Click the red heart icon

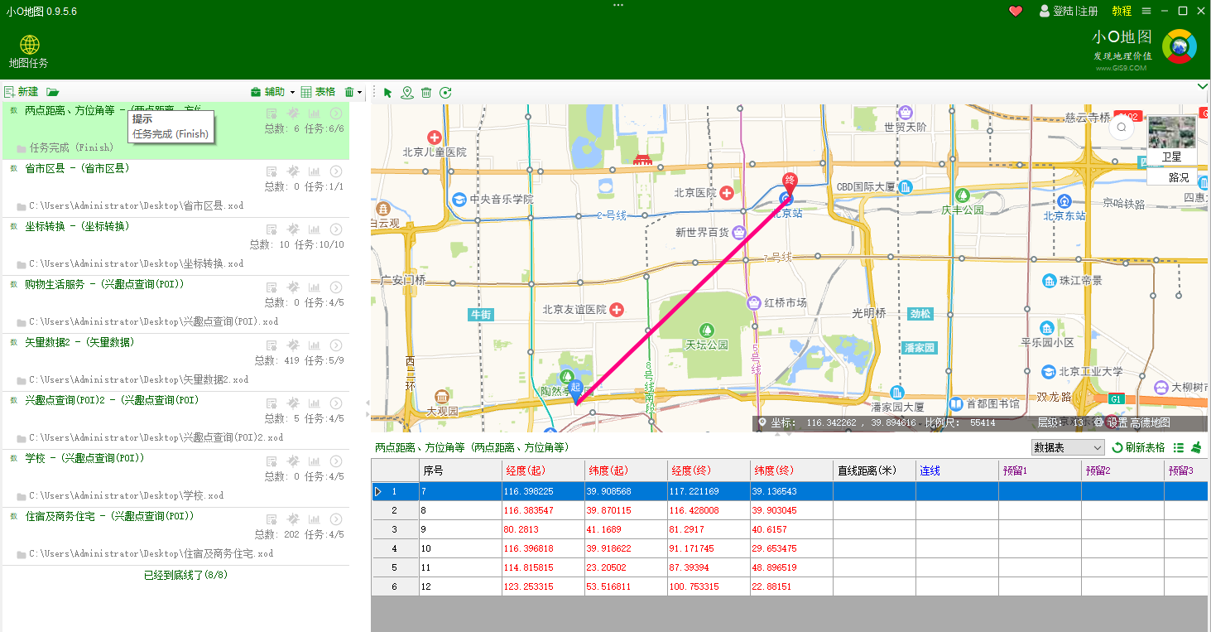pyautogui.click(x=1016, y=11)
